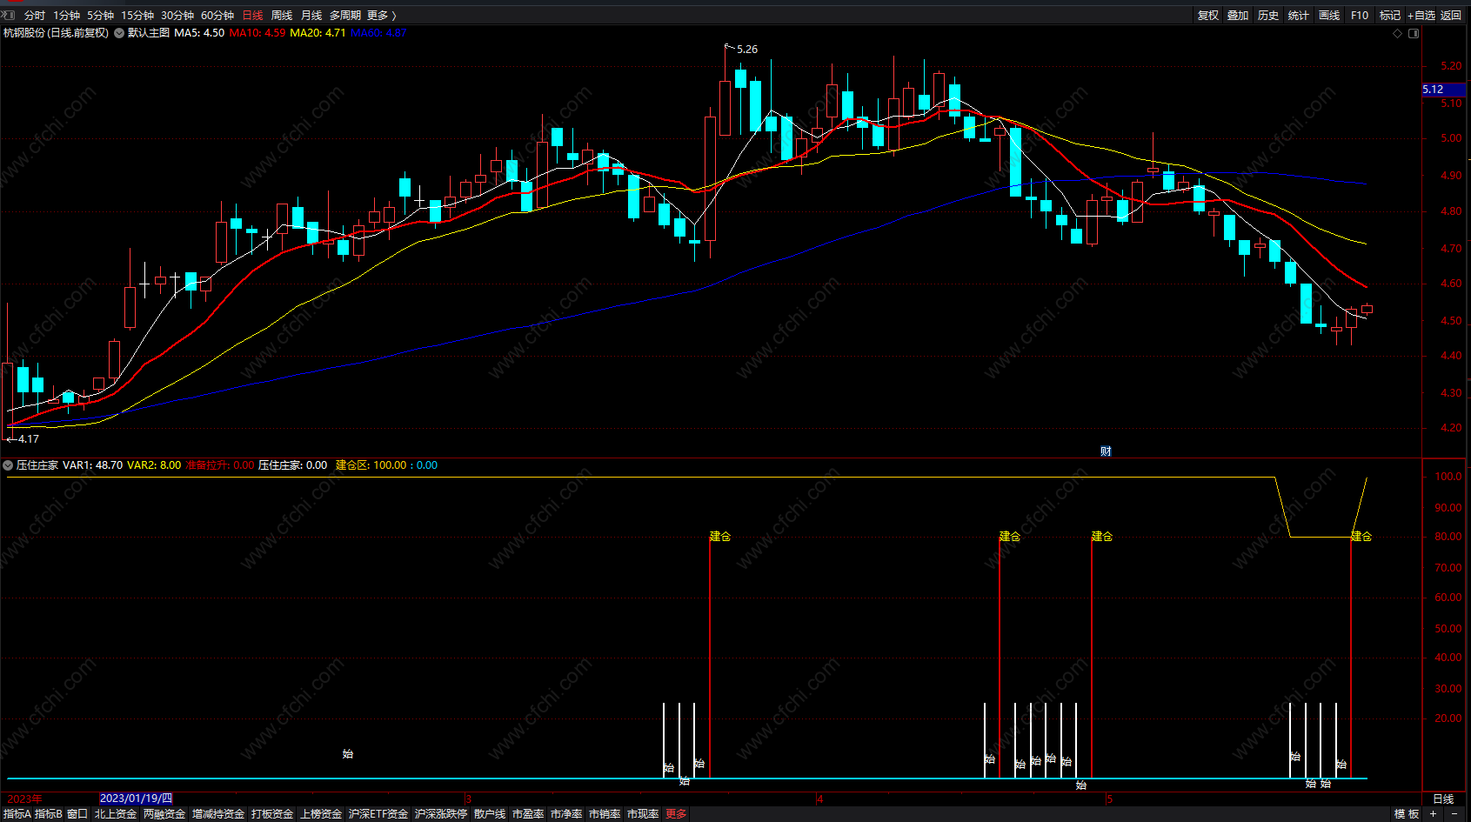Zoom out with the minus button
Viewport: 1471px width, 822px height.
click(1454, 814)
